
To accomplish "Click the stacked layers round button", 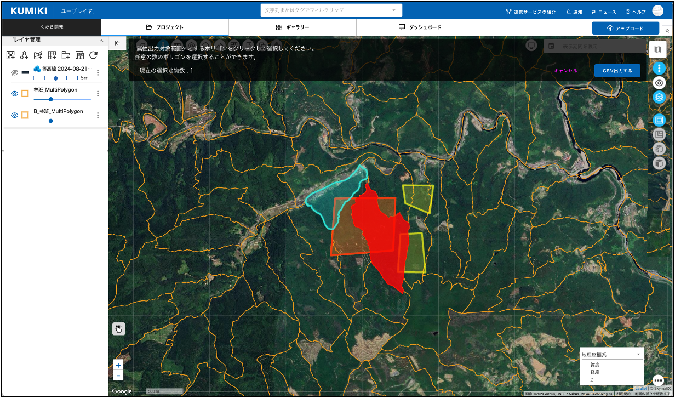I will pos(659,97).
